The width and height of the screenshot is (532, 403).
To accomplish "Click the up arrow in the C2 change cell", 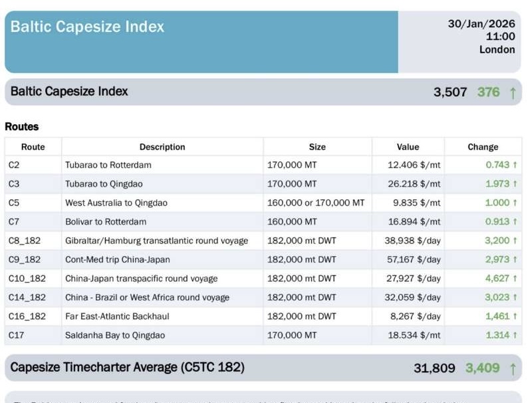I will (515, 165).
